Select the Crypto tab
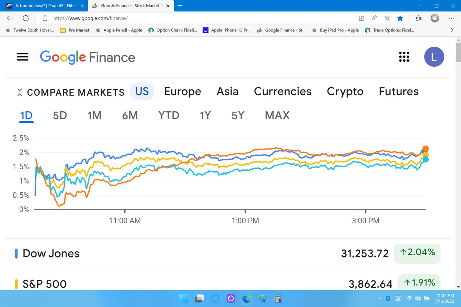461x307 pixels. pos(345,91)
